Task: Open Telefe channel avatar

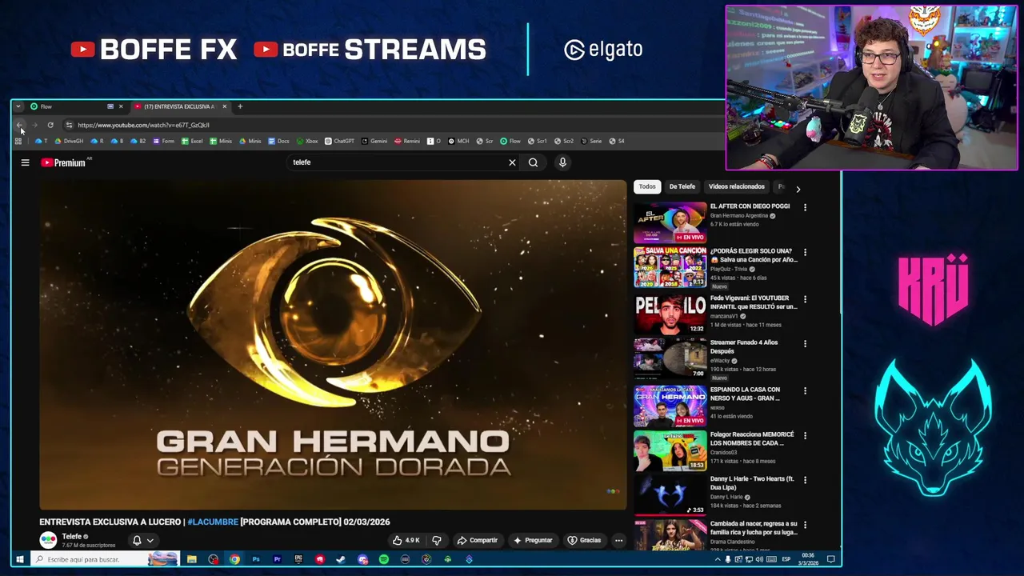Action: click(x=48, y=540)
